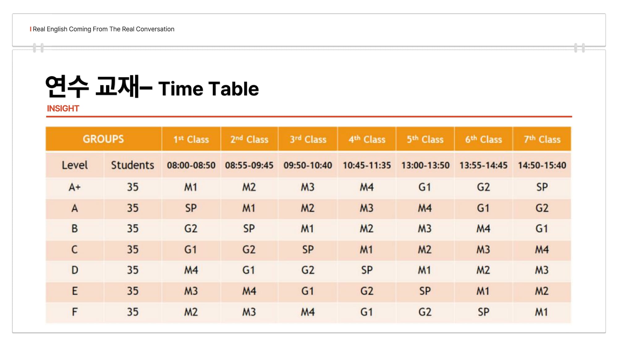Select the 08:00-08:50 time slot cell
Screen dimensions: 618x347
191,165
